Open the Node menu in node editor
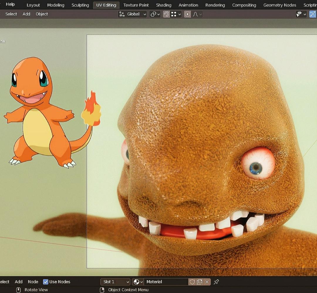The height and width of the screenshot is (293, 317). (x=33, y=282)
